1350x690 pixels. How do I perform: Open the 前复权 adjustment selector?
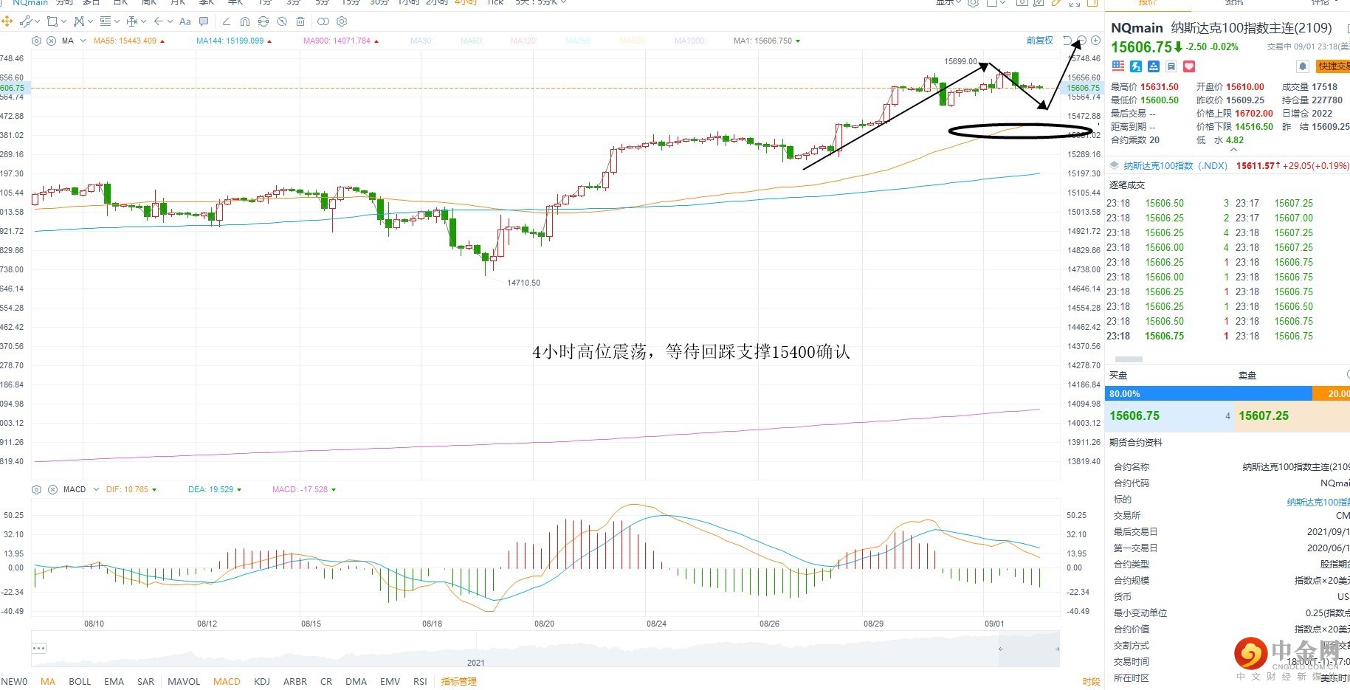(x=1040, y=41)
